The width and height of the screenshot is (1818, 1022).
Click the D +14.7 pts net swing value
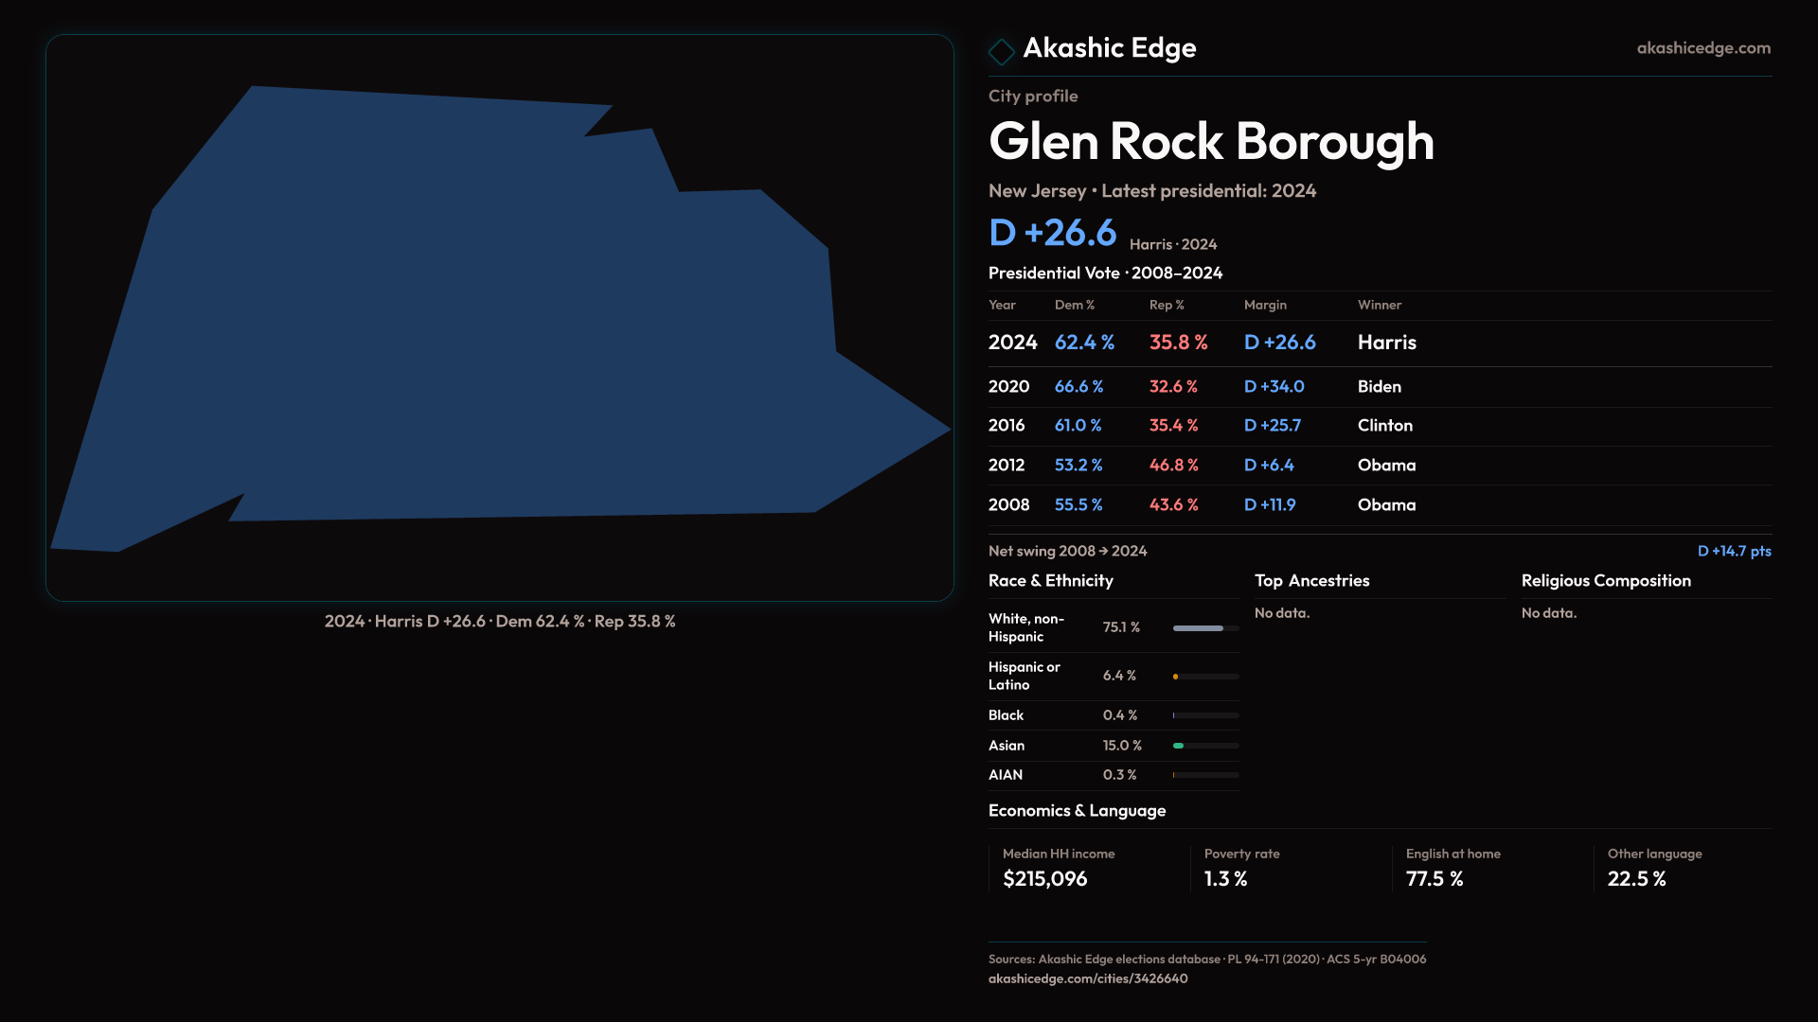click(x=1734, y=551)
